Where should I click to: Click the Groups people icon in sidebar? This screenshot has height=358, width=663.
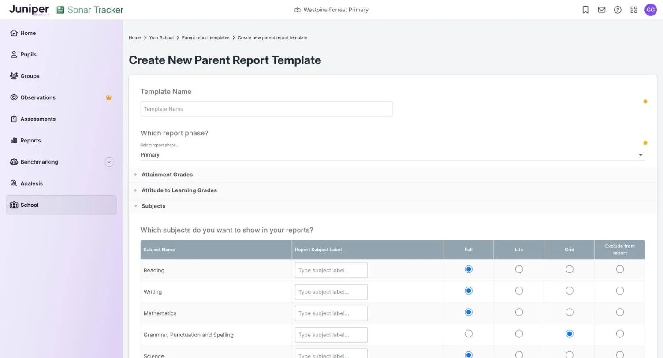pyautogui.click(x=14, y=76)
